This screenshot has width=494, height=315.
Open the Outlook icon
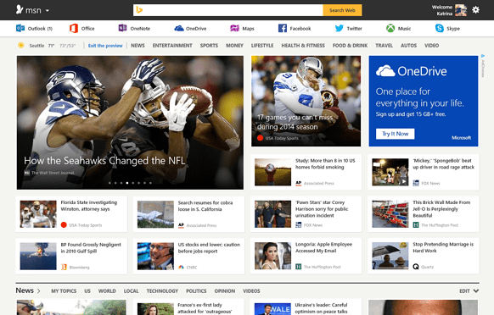pos(20,28)
